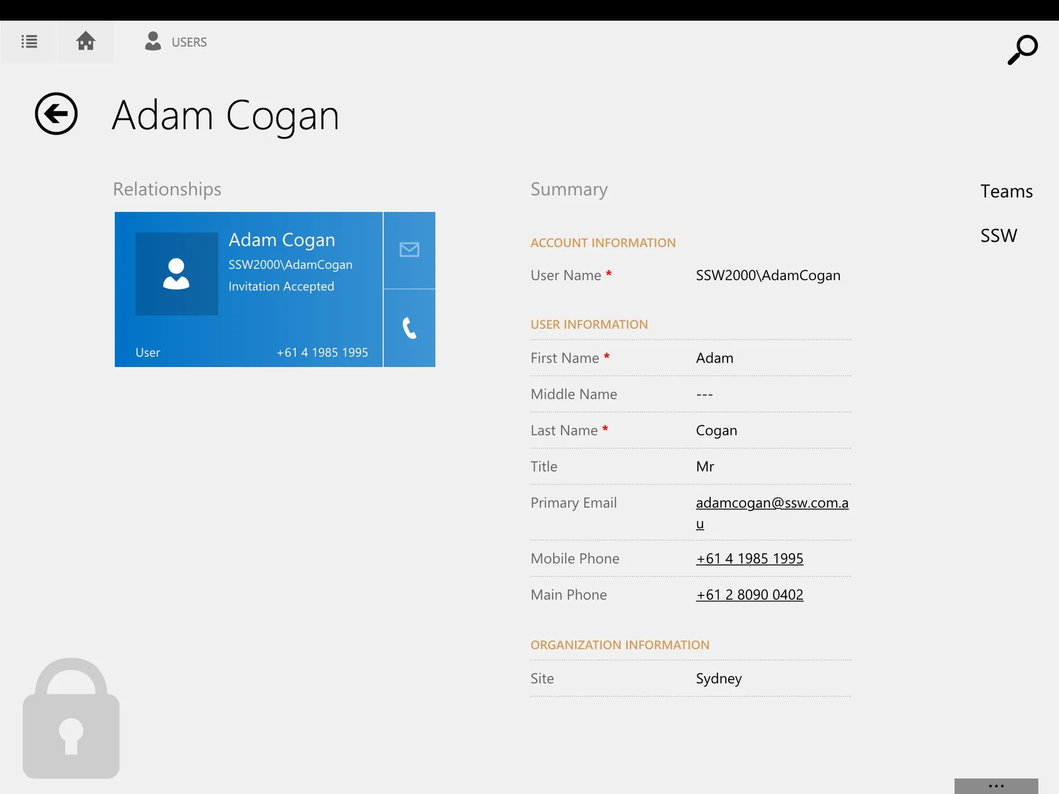The height and width of the screenshot is (794, 1059).
Task: Dial Mobile Phone +61 4 1985 1995 link
Action: 749,558
